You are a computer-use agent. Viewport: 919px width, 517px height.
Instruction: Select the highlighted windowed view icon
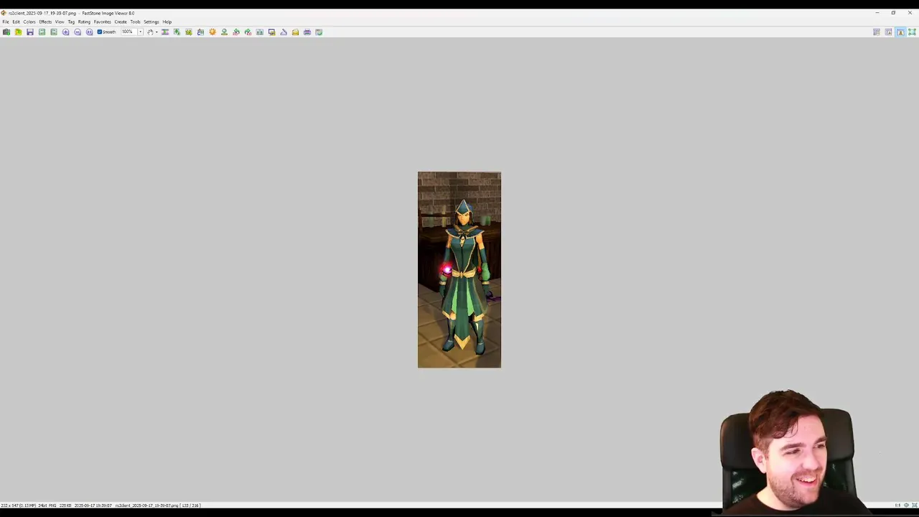point(900,32)
